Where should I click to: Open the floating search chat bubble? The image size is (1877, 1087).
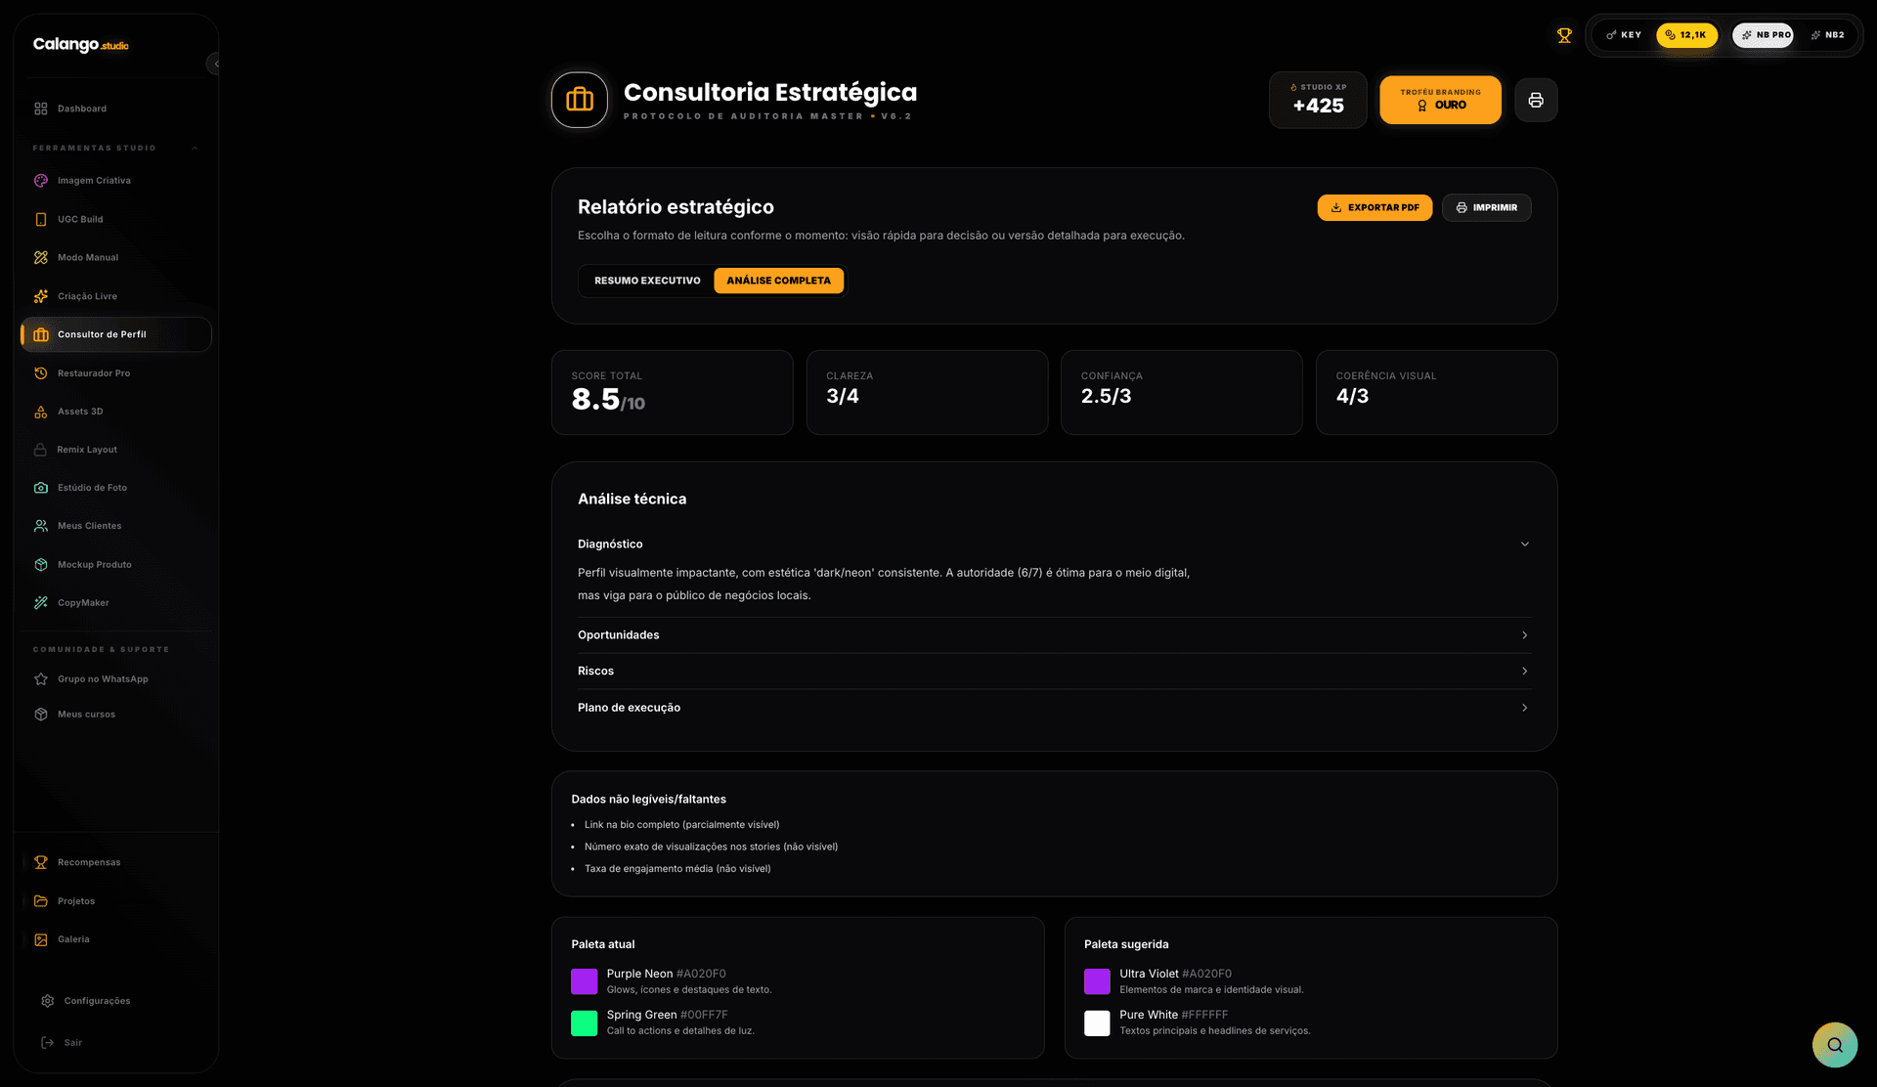pos(1835,1045)
